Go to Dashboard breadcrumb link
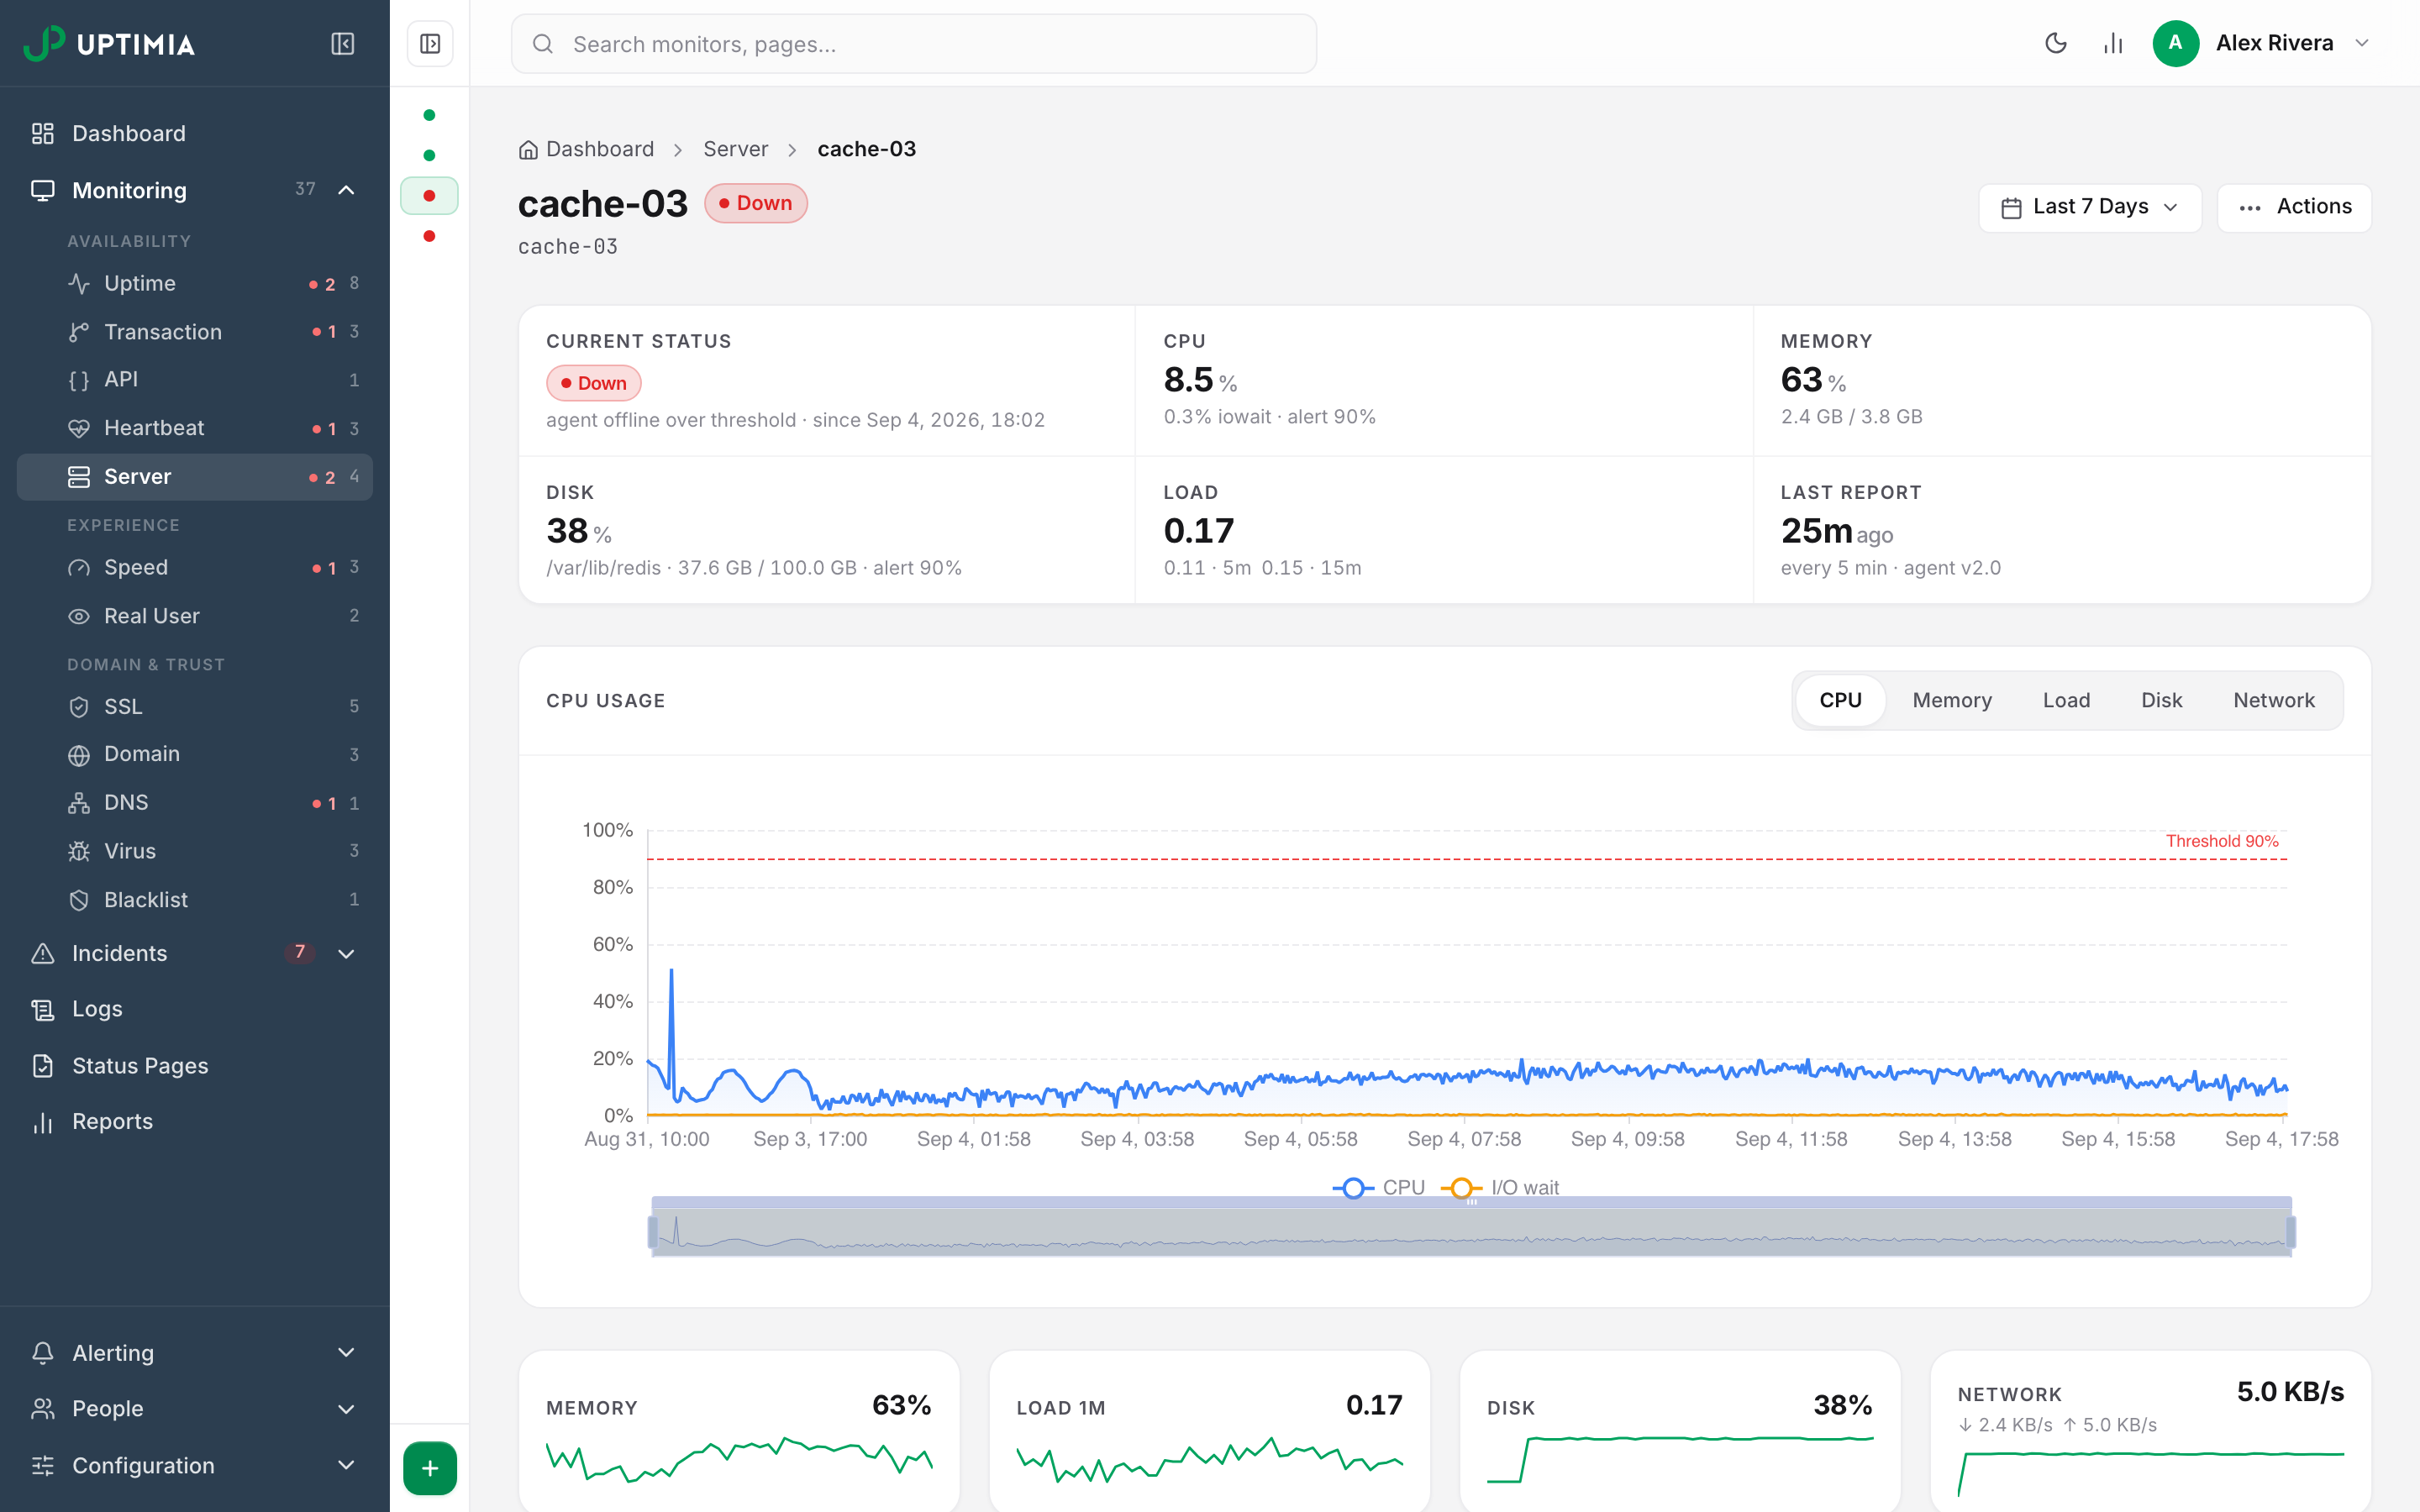The image size is (2420, 1512). [x=586, y=149]
